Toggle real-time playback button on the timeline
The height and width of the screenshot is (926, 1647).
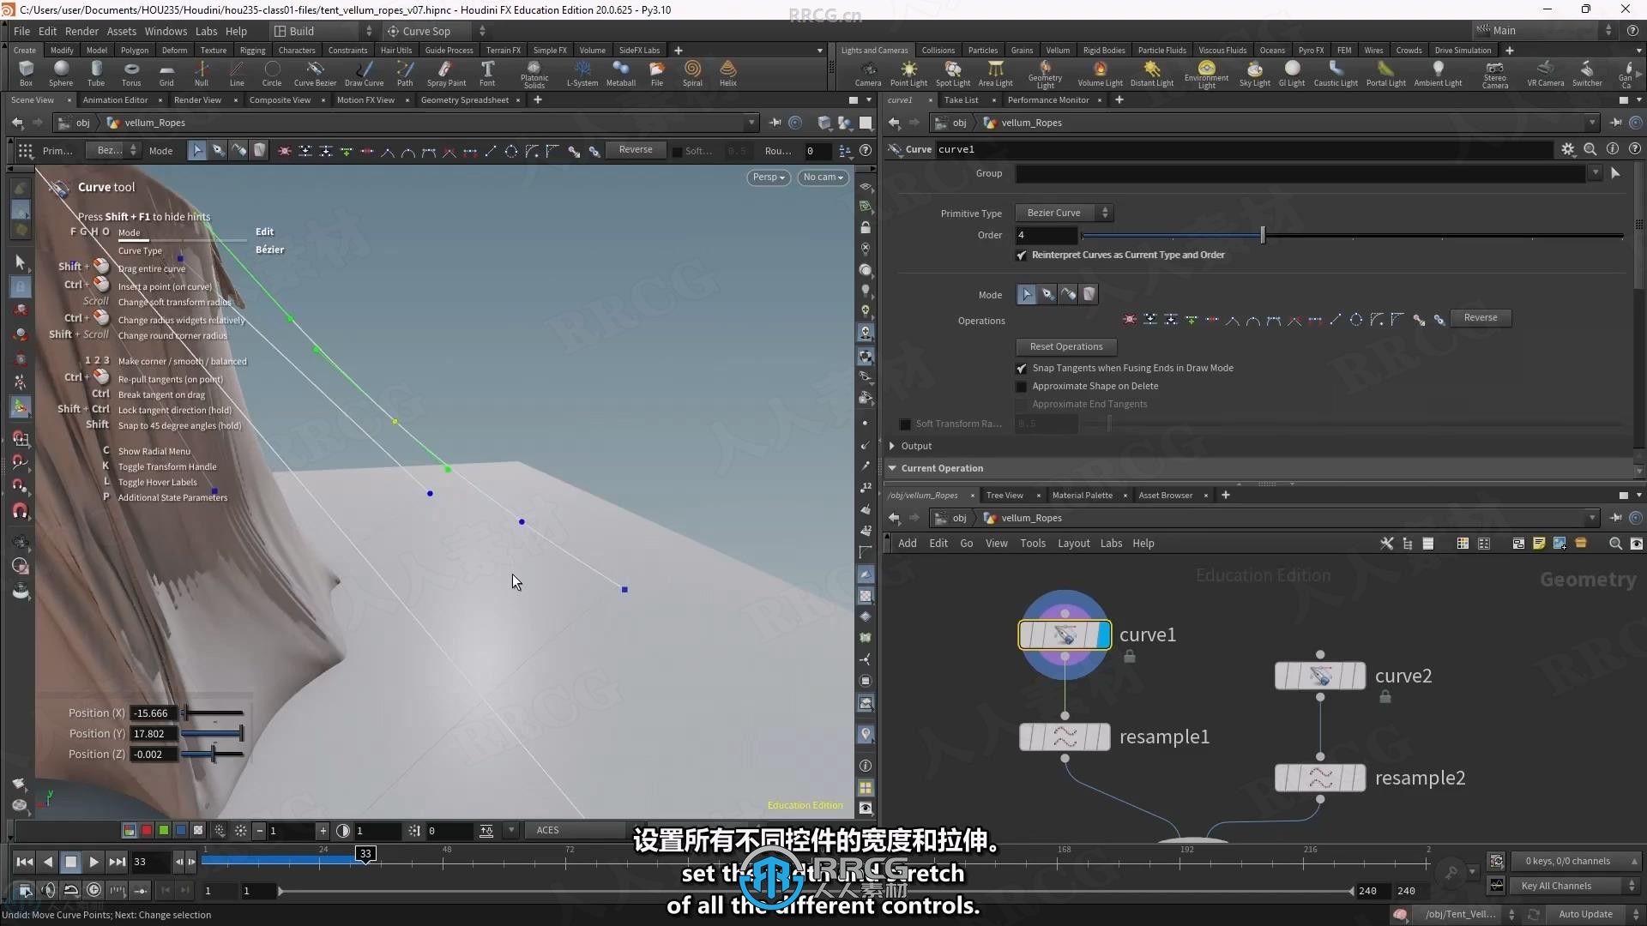point(94,890)
